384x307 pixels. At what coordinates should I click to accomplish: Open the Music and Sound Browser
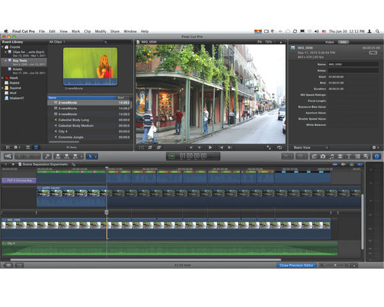point(332,156)
